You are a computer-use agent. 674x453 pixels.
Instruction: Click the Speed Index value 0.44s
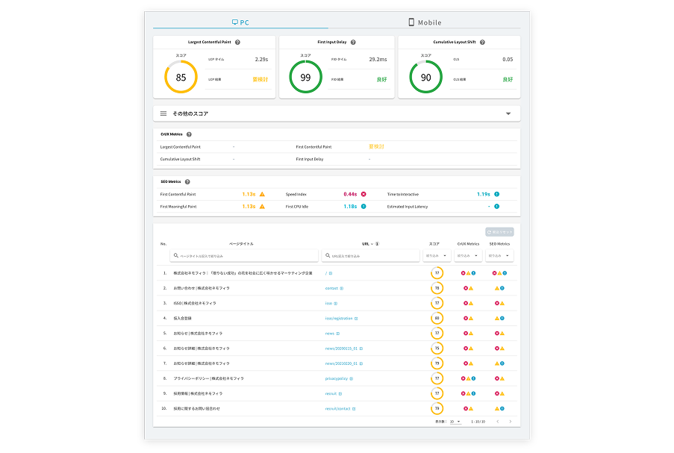click(x=350, y=194)
